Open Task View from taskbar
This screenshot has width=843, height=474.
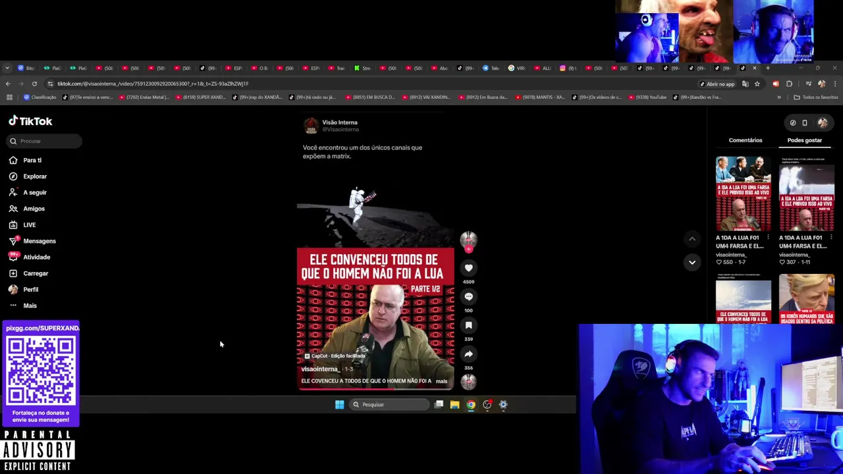point(439,405)
